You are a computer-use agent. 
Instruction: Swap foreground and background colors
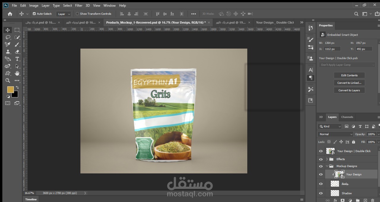point(17,87)
